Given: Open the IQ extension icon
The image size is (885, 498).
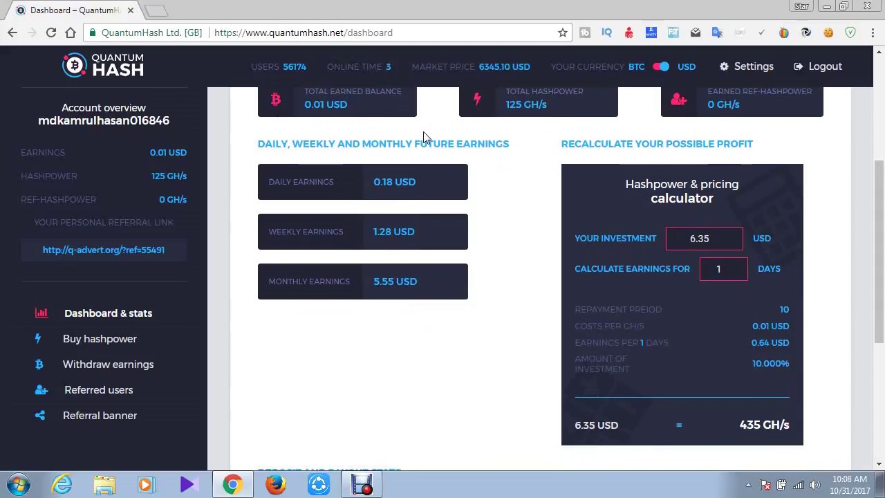Looking at the screenshot, I should pyautogui.click(x=607, y=33).
